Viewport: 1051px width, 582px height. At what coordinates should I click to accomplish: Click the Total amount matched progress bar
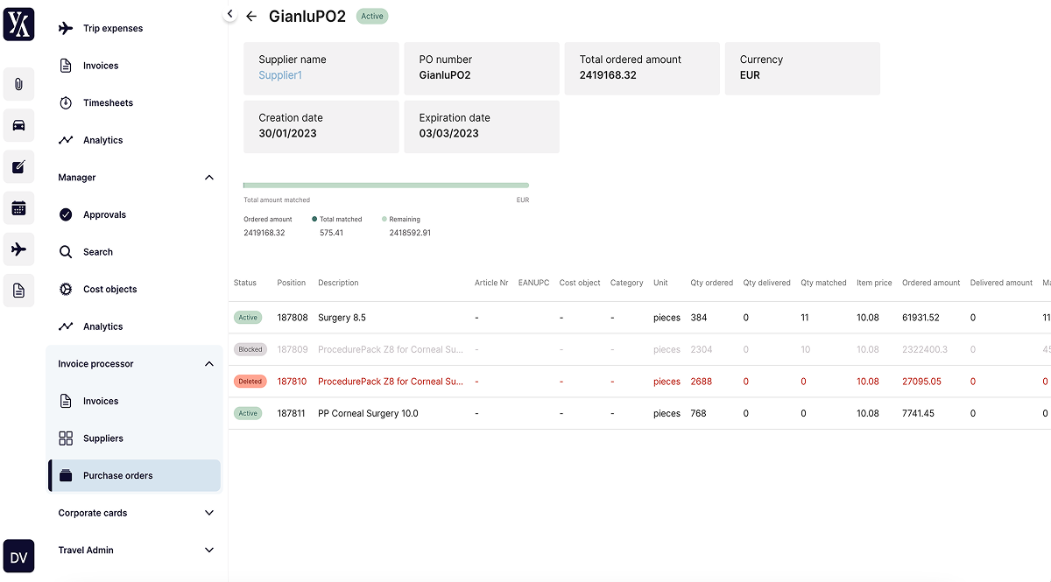click(385, 185)
